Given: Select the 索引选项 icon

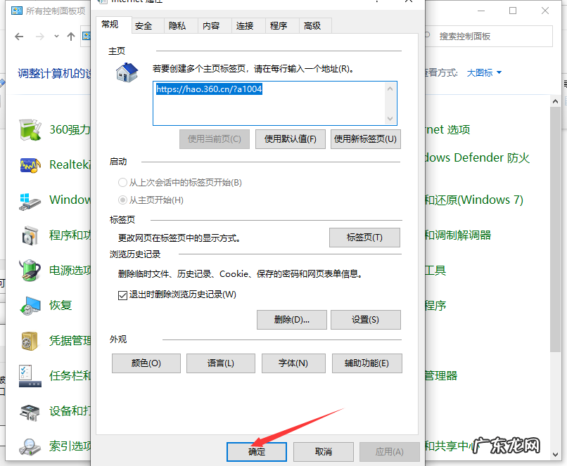Looking at the screenshot, I should click(x=30, y=446).
